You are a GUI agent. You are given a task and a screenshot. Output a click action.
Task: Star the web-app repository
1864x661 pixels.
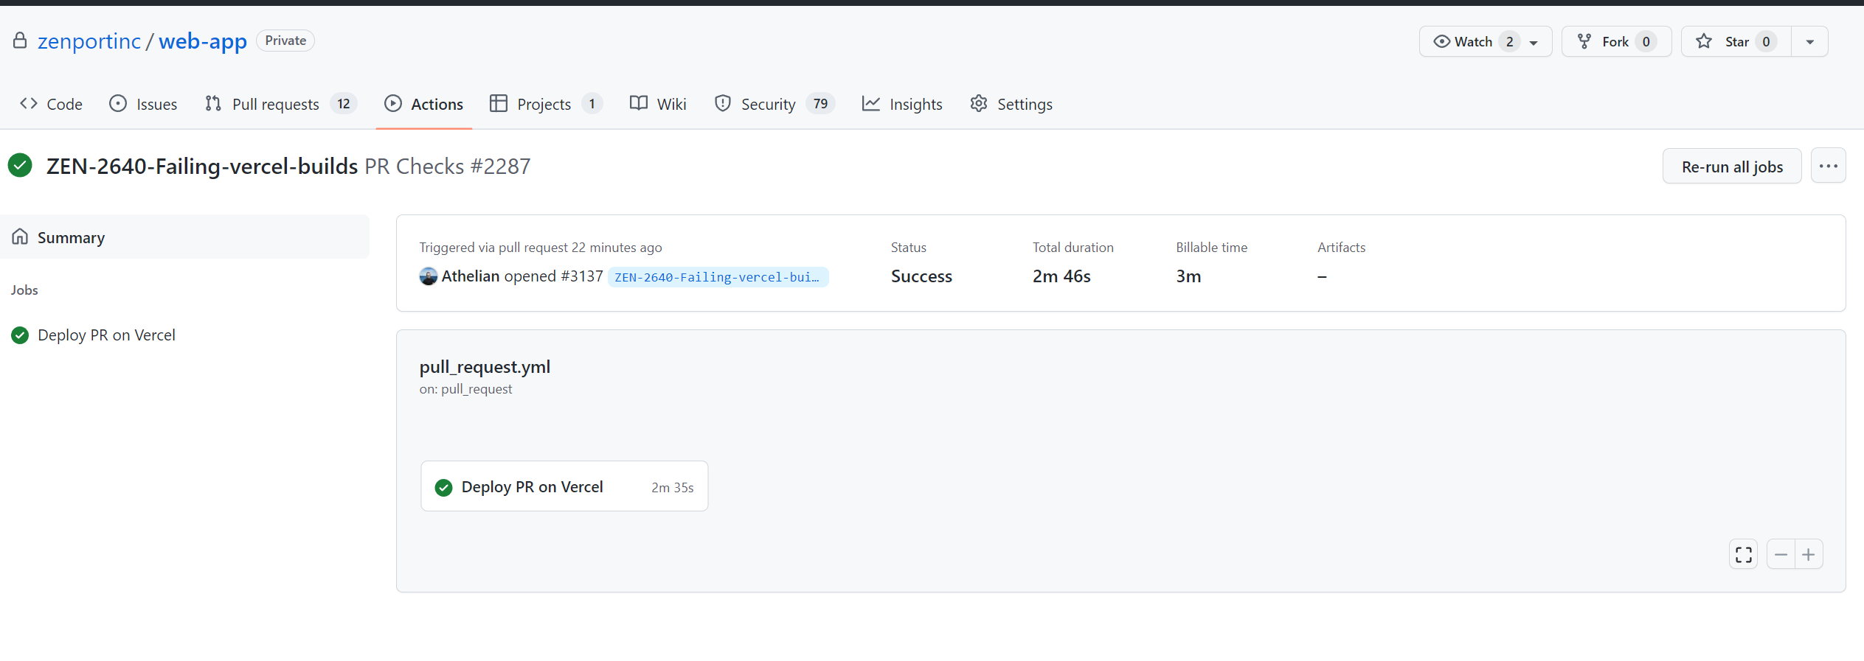(1736, 41)
